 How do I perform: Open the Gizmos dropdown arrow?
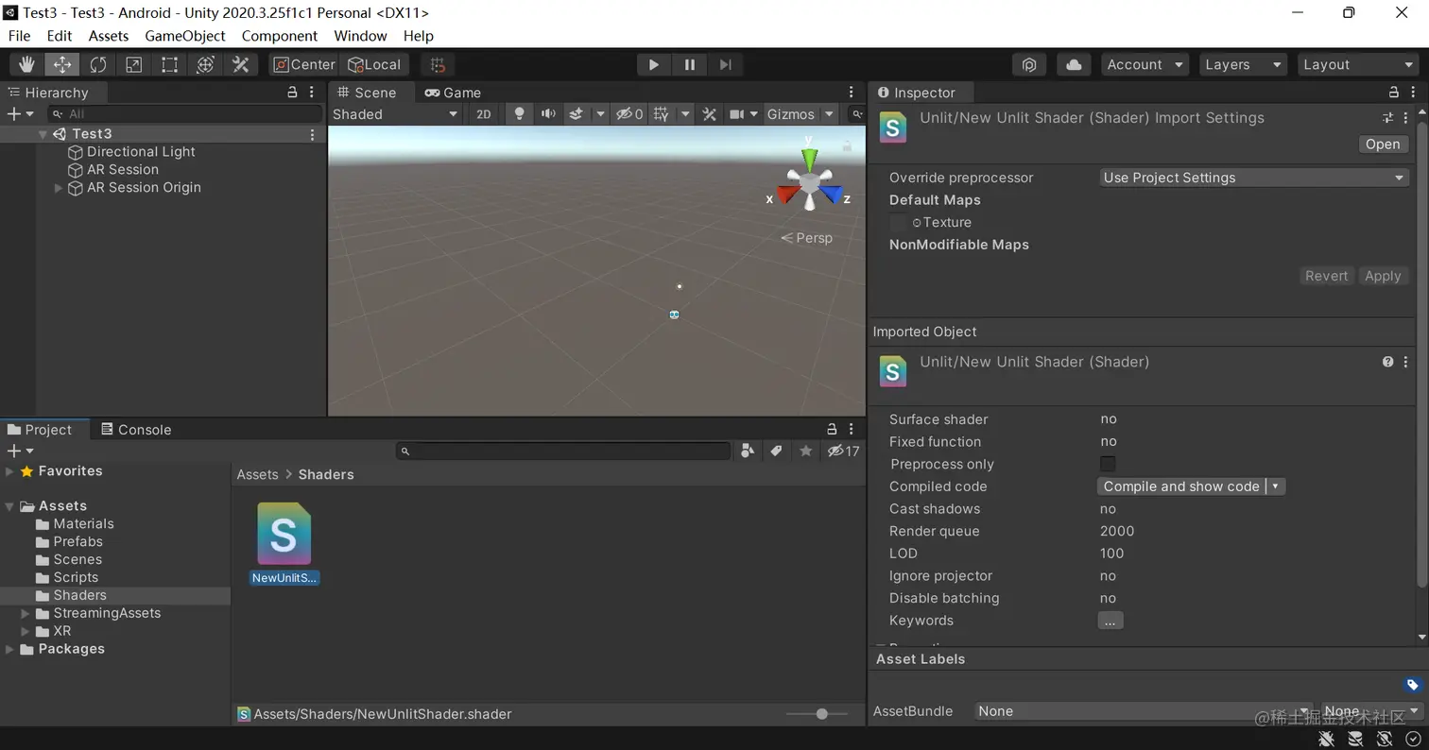[829, 114]
